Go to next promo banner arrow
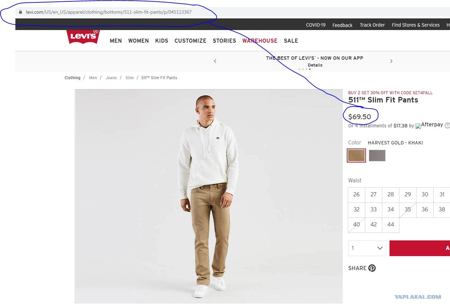 (391, 61)
